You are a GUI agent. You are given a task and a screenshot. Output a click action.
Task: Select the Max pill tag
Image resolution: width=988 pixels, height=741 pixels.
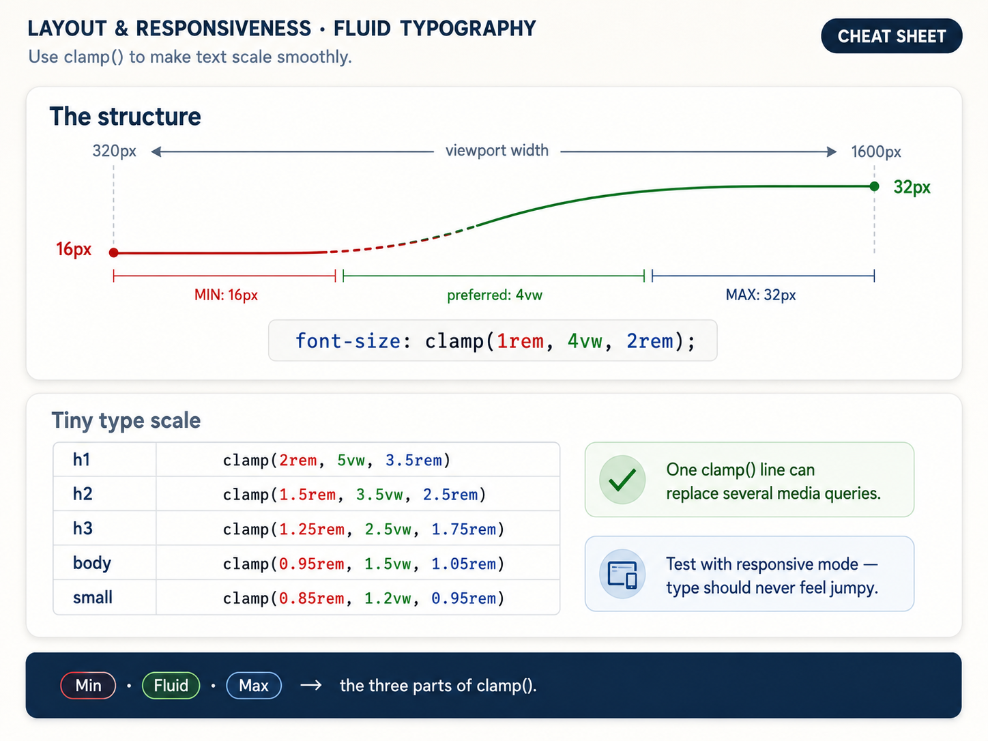click(254, 686)
